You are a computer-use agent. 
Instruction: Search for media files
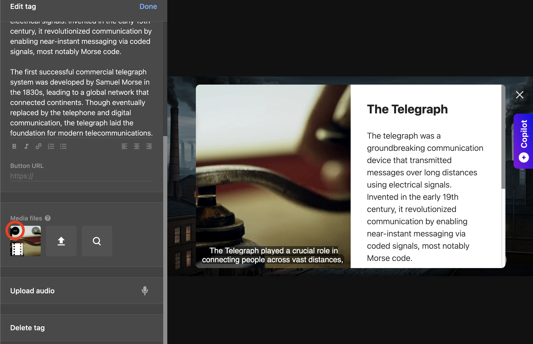97,241
